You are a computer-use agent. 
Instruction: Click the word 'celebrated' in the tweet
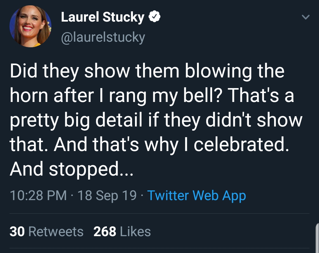tap(241, 144)
